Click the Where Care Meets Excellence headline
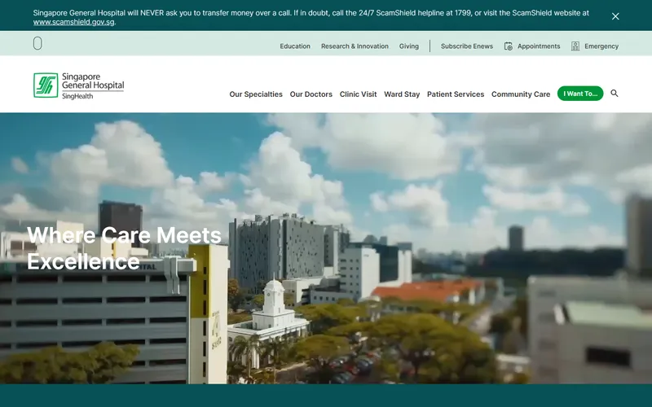Viewport: 652px width, 407px height. click(x=124, y=248)
